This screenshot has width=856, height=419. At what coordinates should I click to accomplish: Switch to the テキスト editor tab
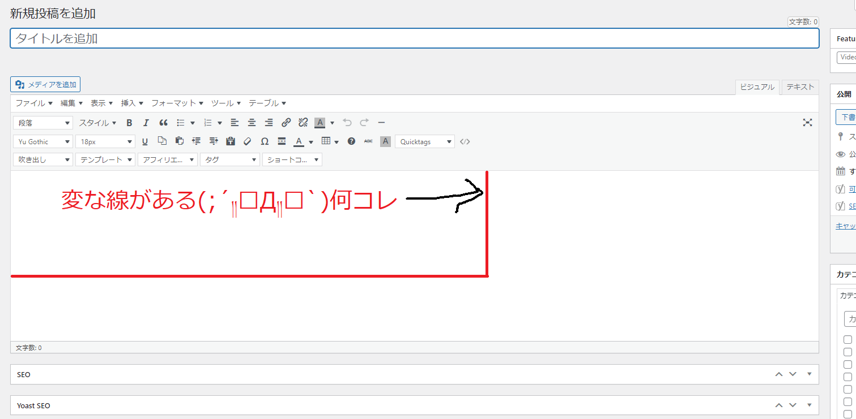800,87
